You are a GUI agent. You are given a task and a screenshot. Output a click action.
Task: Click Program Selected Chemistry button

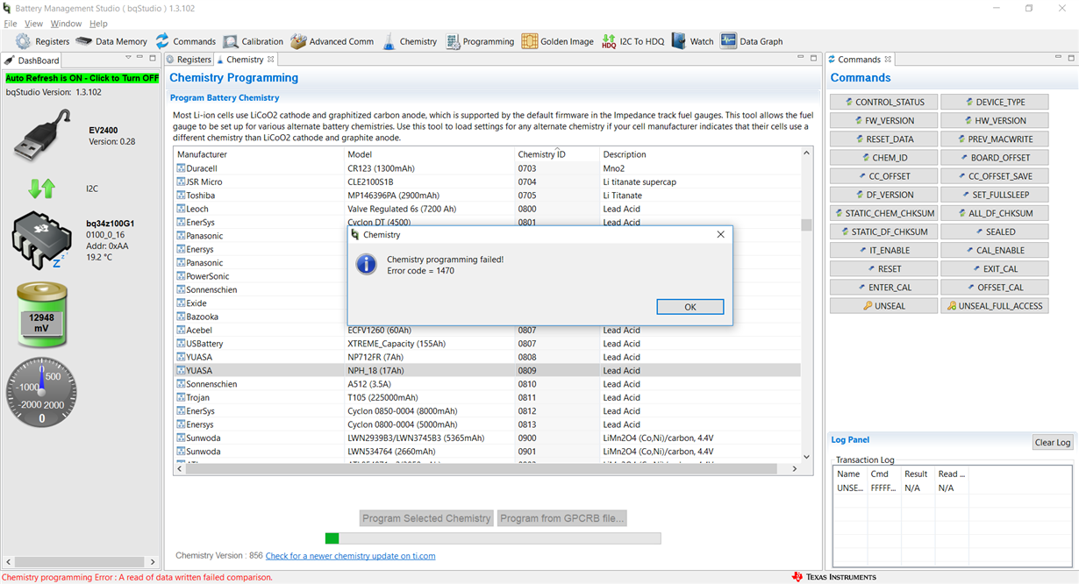click(426, 518)
